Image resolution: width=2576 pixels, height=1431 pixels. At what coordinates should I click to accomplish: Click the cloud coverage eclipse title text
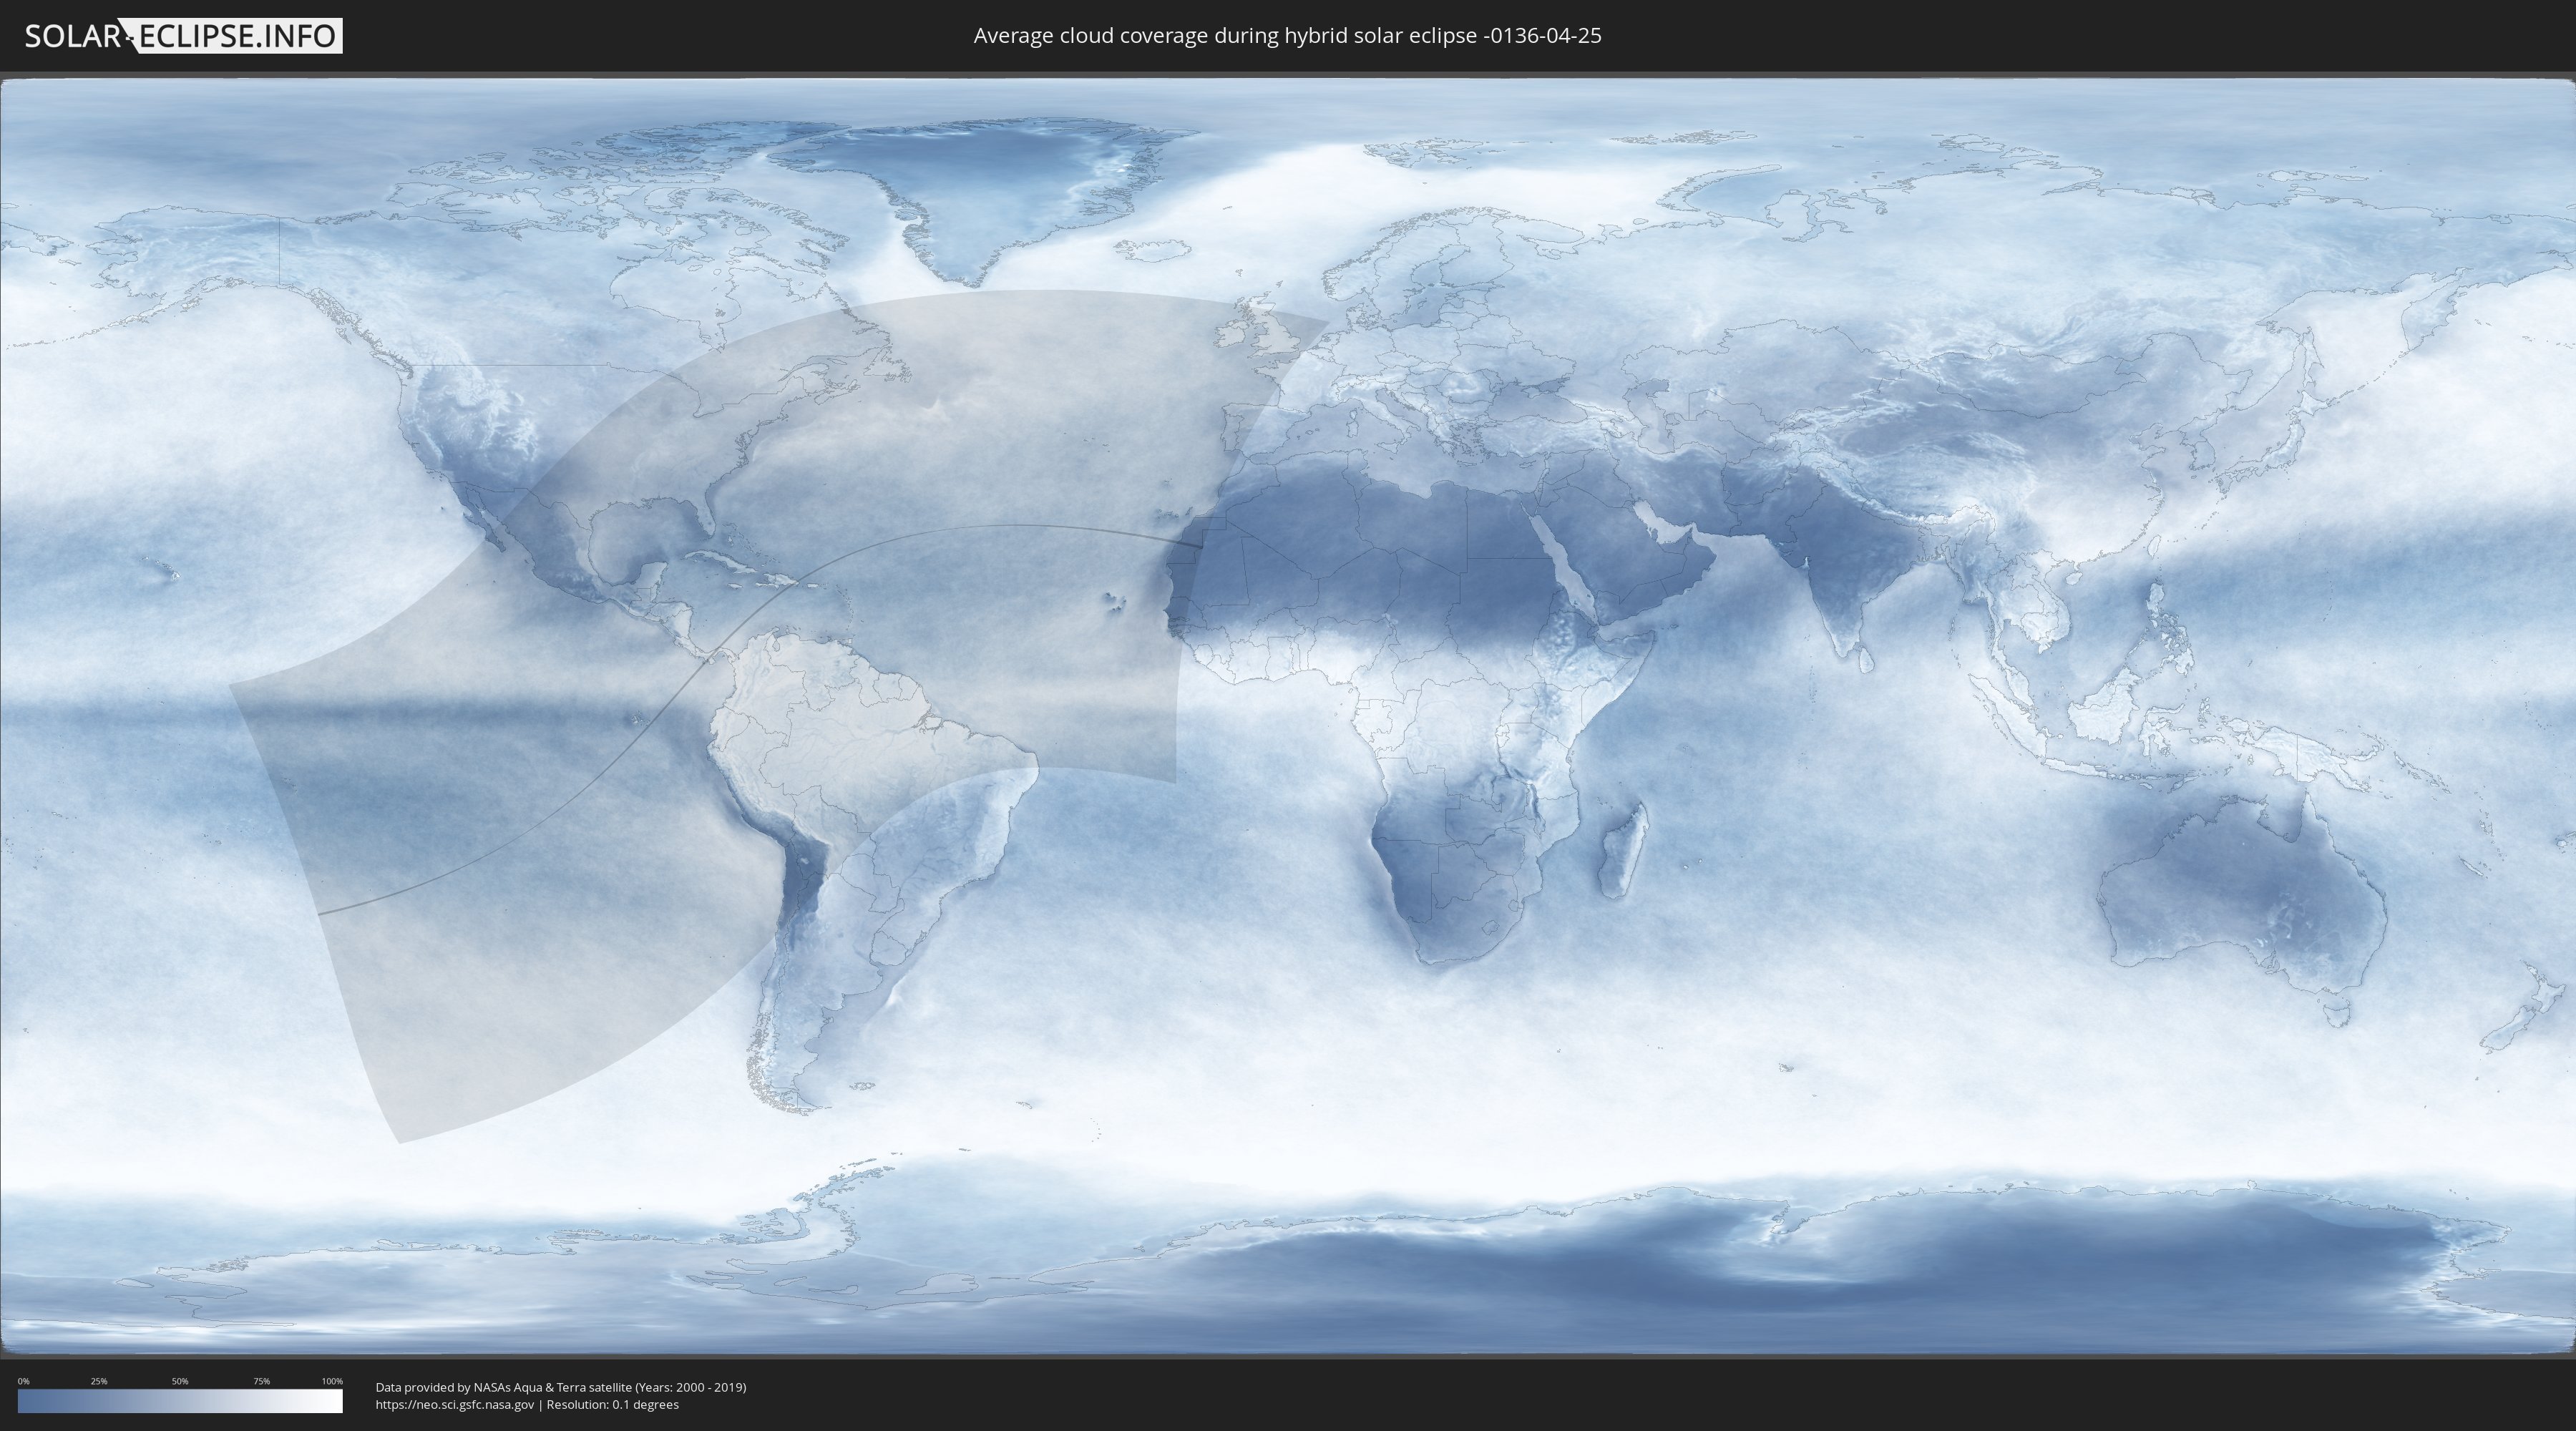(x=1287, y=36)
